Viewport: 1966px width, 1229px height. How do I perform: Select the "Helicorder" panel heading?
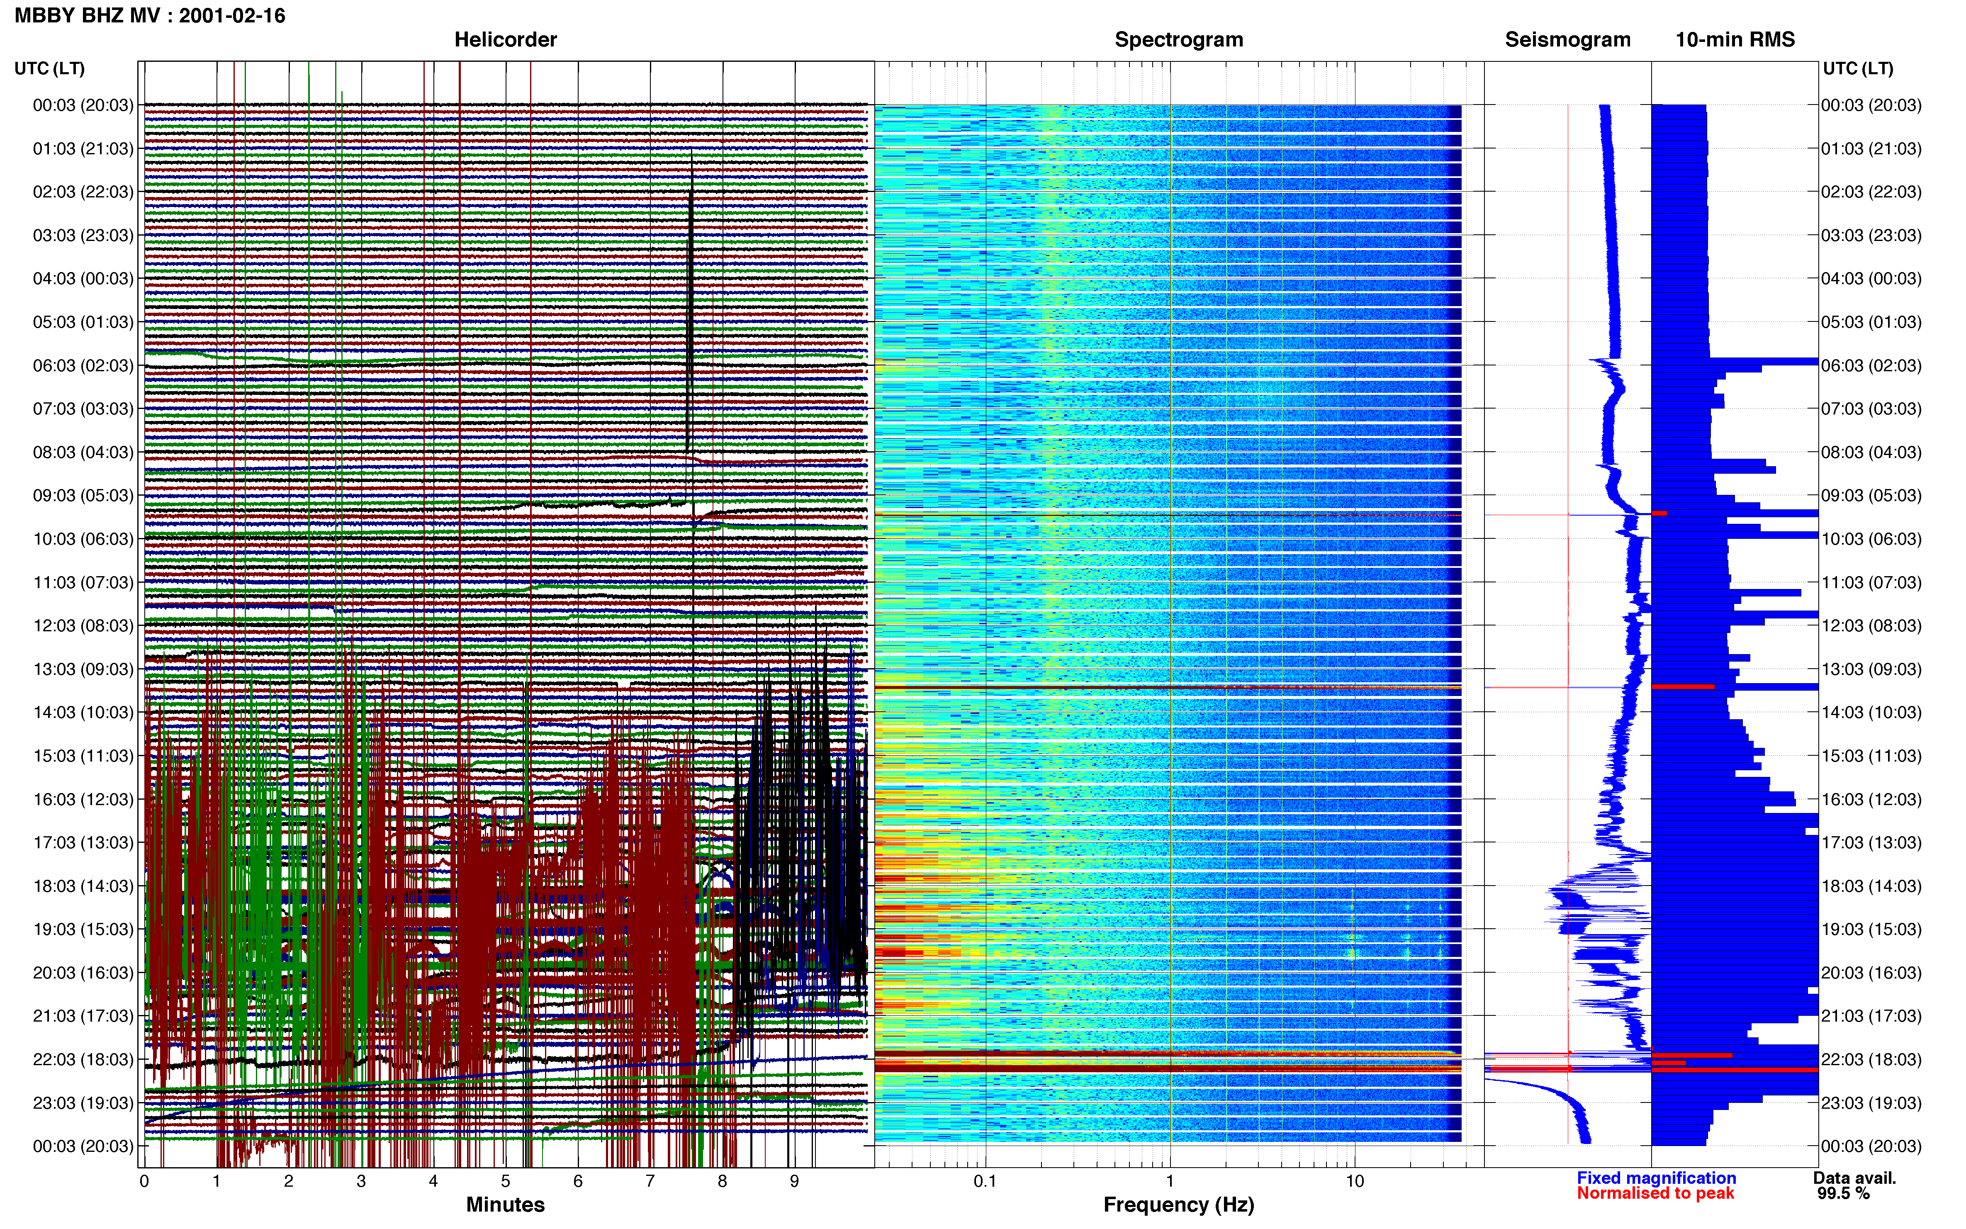pyautogui.click(x=506, y=40)
